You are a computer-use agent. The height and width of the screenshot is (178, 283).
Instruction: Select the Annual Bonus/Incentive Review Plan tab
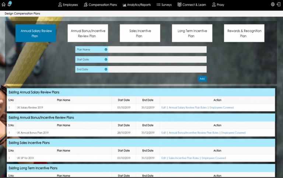tap(88, 33)
